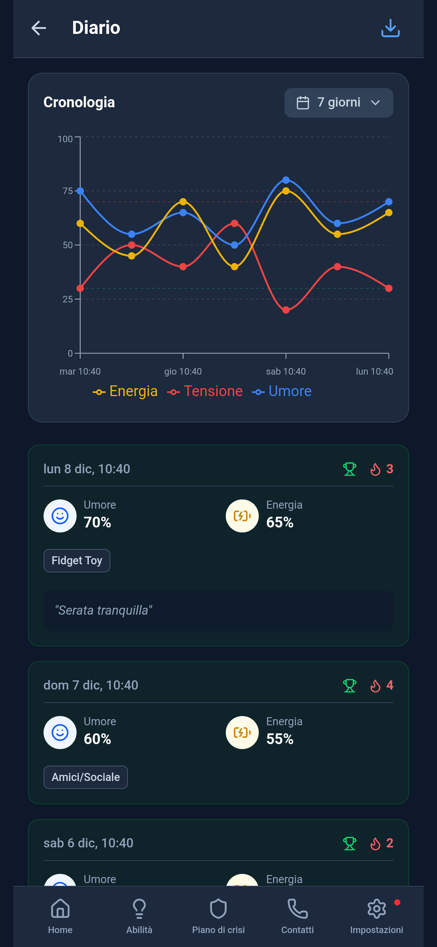Open Impostazioni via the gear icon
The image size is (437, 947).
coord(376,908)
